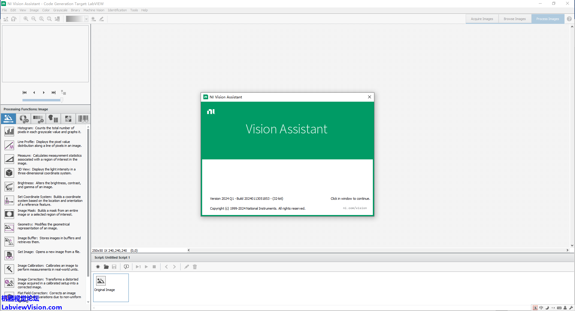
Task: Click the Image Correction function icon
Action: pos(9,283)
